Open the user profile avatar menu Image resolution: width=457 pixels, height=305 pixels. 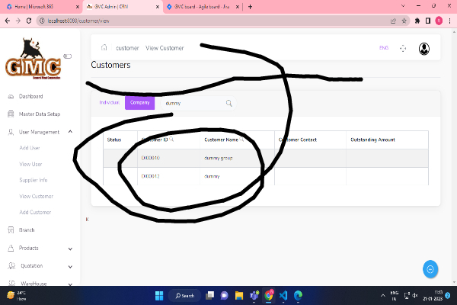coord(424,48)
